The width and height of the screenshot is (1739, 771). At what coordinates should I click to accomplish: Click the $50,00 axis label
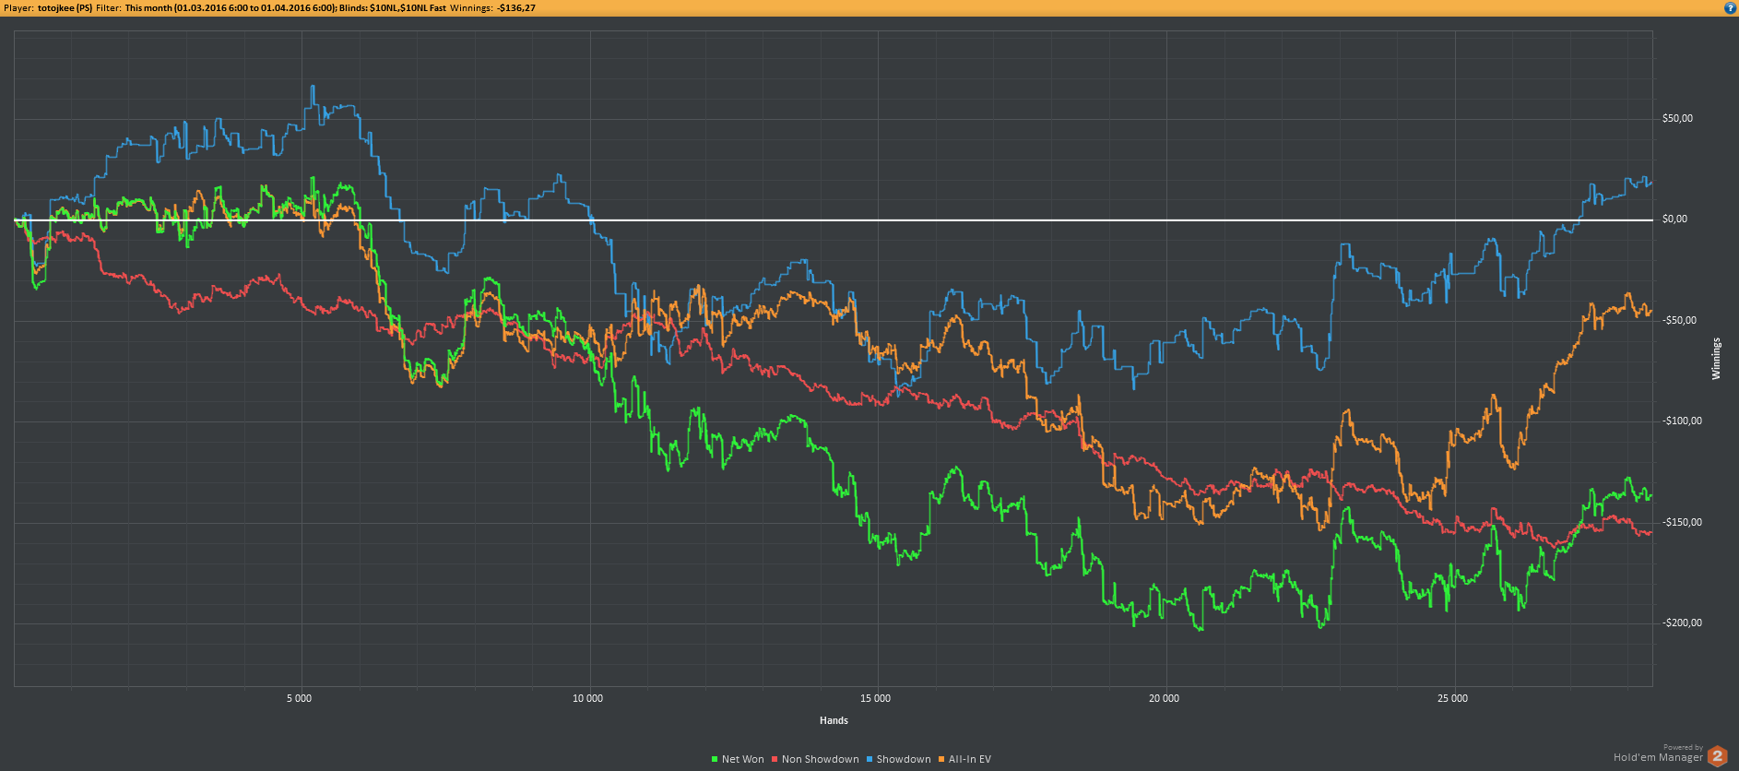pos(1677,118)
